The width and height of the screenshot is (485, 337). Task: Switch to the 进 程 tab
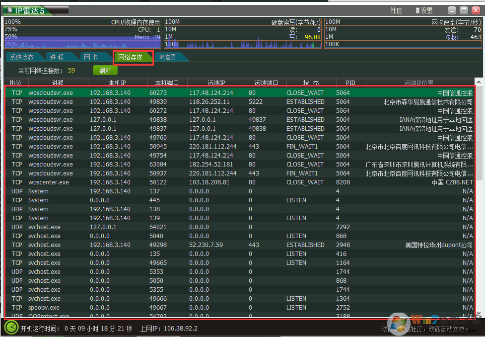57,57
